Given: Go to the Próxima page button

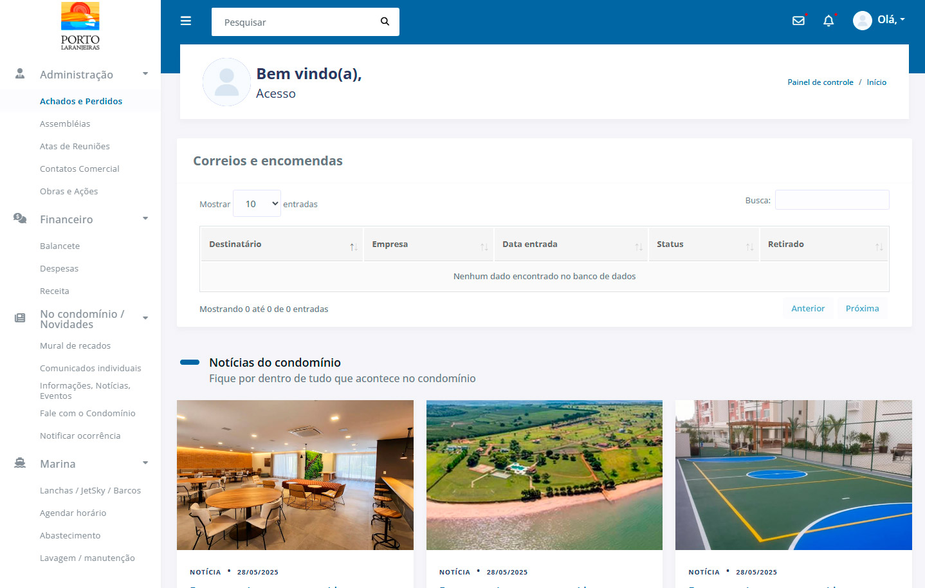Looking at the screenshot, I should (862, 309).
